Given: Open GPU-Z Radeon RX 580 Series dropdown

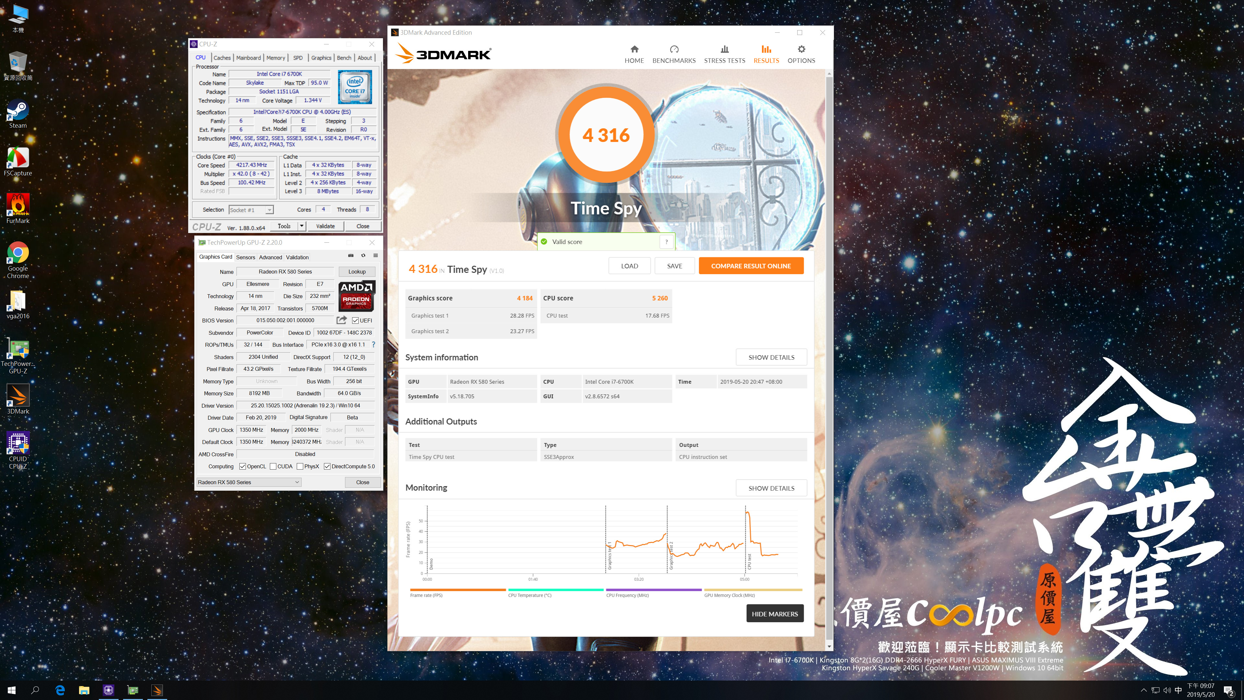Looking at the screenshot, I should 249,482.
